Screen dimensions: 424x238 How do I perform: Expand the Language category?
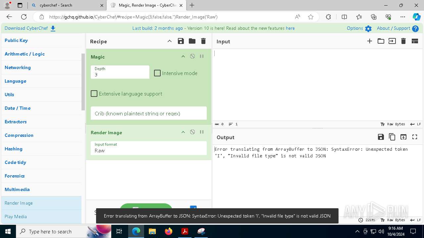(41, 81)
